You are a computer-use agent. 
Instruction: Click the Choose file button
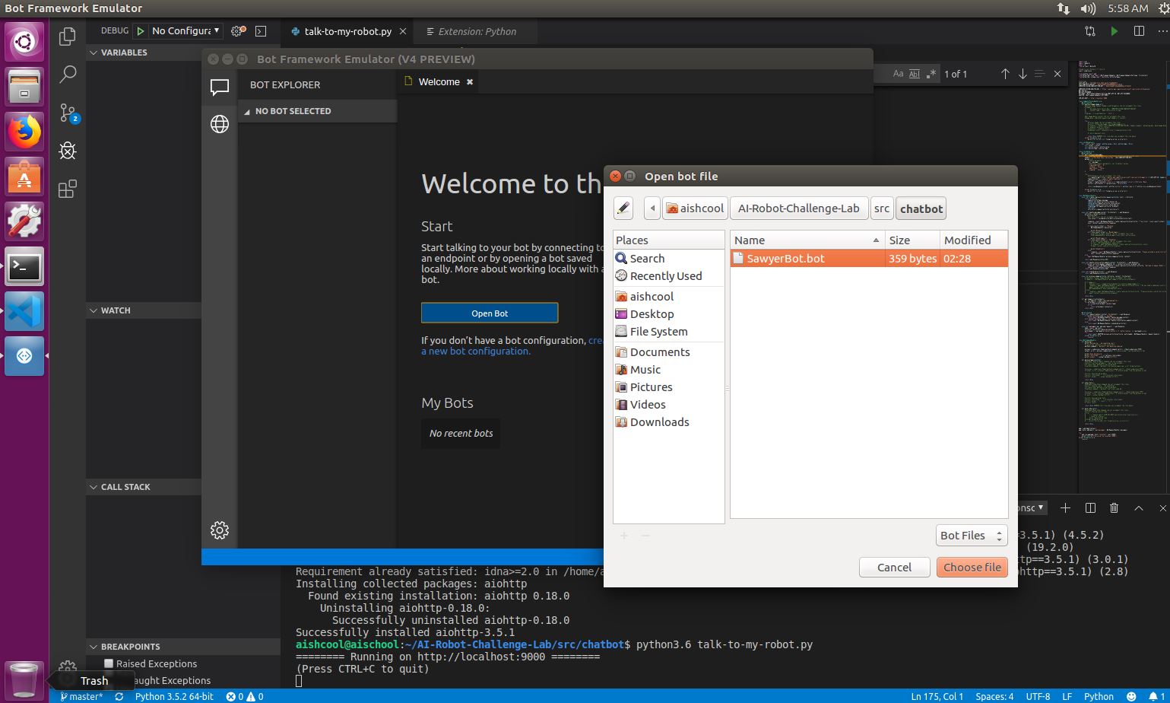click(x=972, y=568)
